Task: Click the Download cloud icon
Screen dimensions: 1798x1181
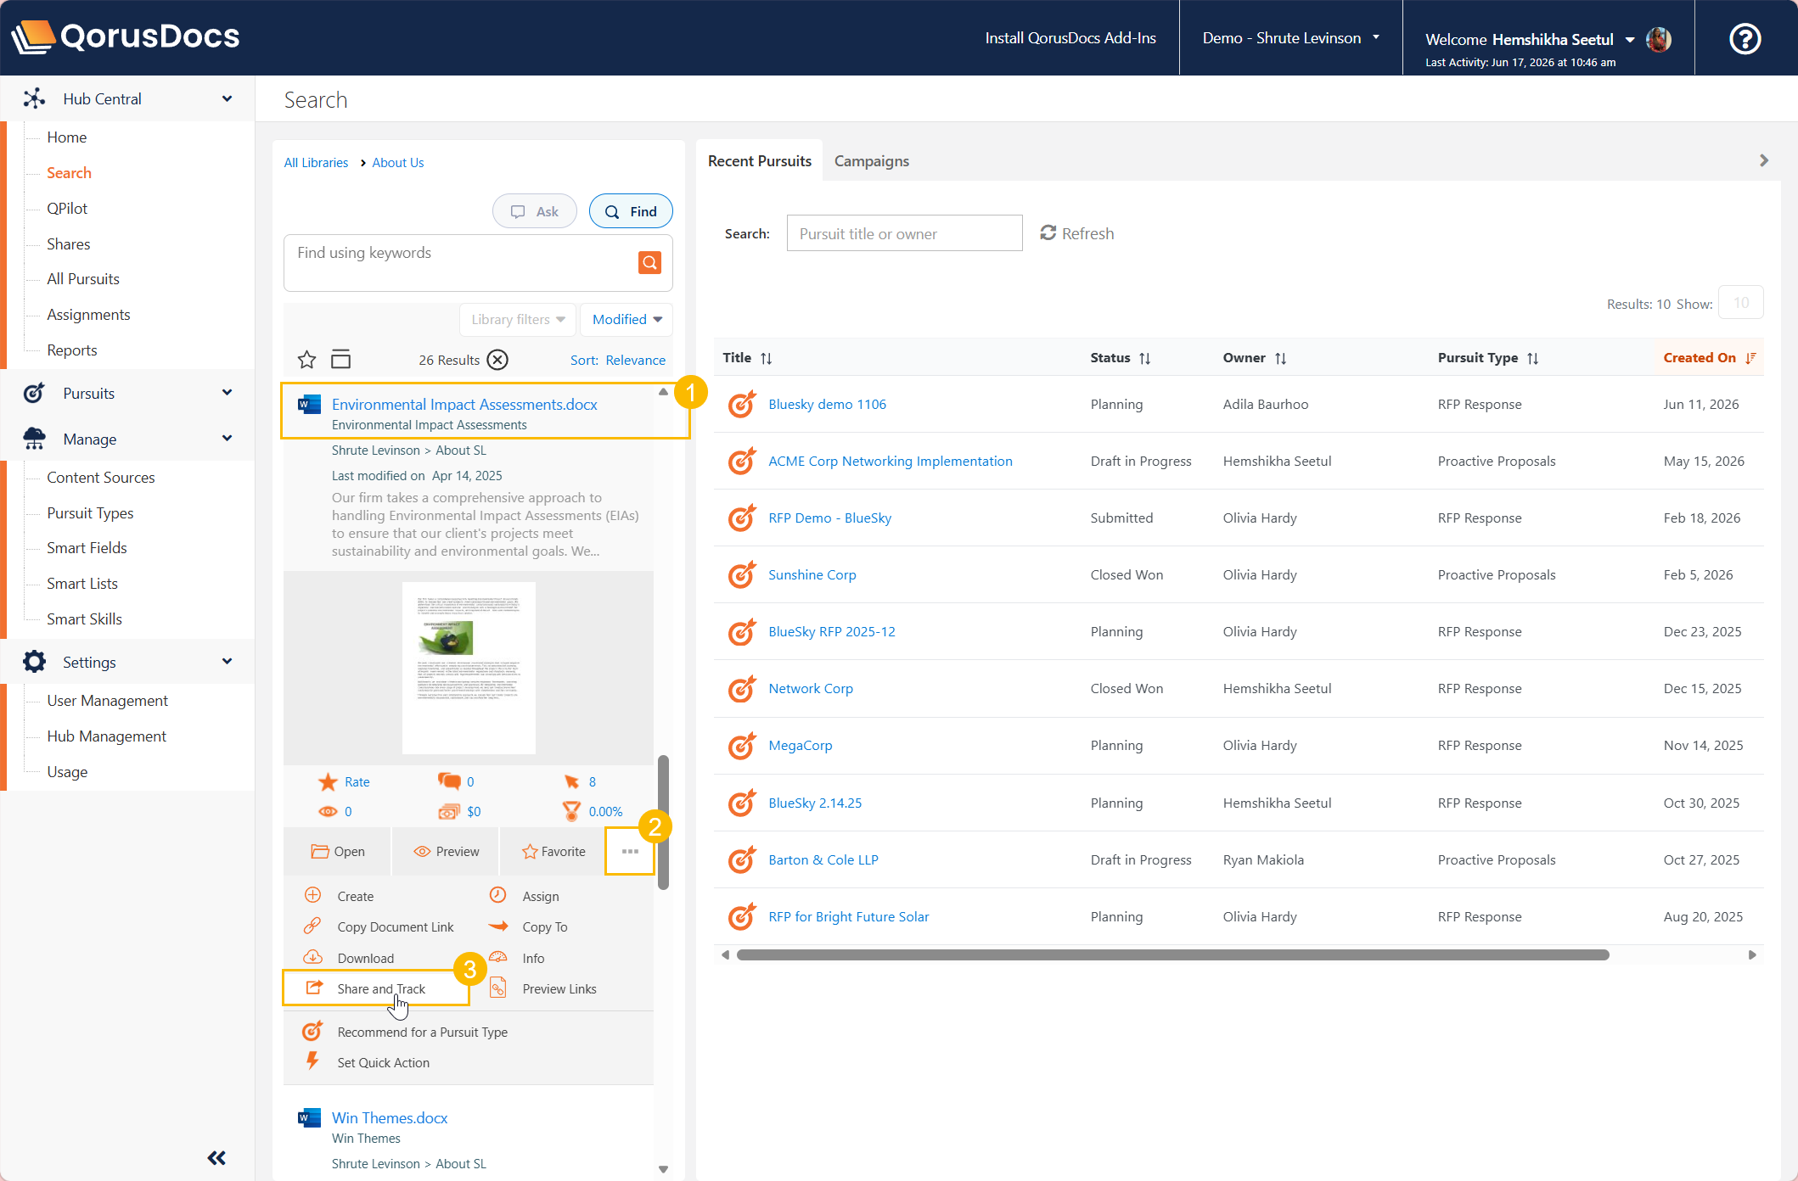Action: tap(313, 957)
